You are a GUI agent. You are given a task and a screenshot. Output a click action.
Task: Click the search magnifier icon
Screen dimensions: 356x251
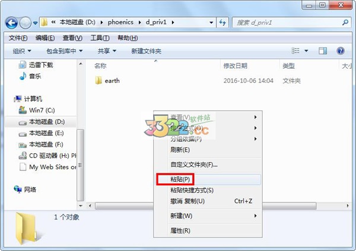coord(345,22)
